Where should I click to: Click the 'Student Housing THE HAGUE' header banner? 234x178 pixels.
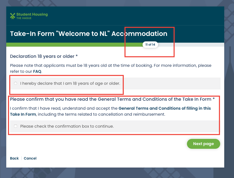click(115, 16)
